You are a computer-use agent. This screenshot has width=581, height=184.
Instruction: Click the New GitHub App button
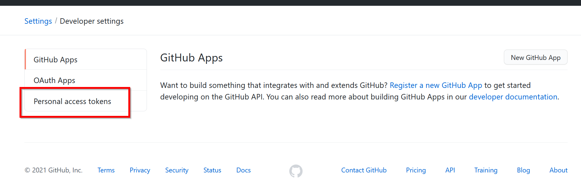point(536,57)
